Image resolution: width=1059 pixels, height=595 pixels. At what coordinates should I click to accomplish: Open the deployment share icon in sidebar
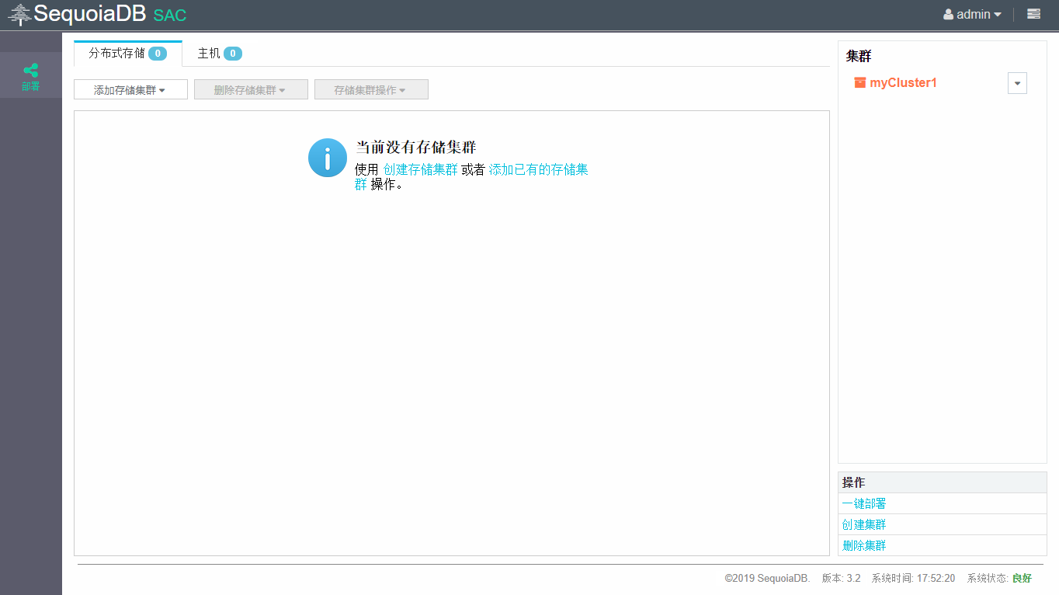click(30, 71)
